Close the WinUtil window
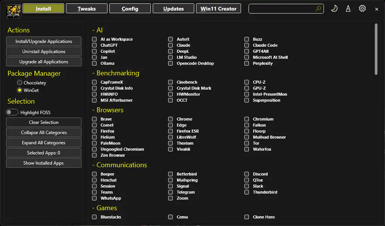The width and height of the screenshot is (385, 226). [x=377, y=9]
